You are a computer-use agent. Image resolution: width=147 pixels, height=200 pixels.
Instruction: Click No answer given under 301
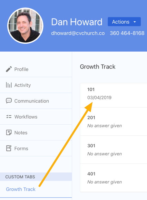click(x=104, y=154)
